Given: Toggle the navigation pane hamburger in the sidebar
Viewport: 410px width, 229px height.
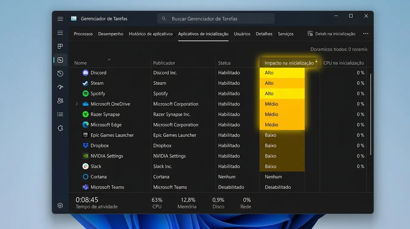Looking at the screenshot, I should click(x=60, y=33).
